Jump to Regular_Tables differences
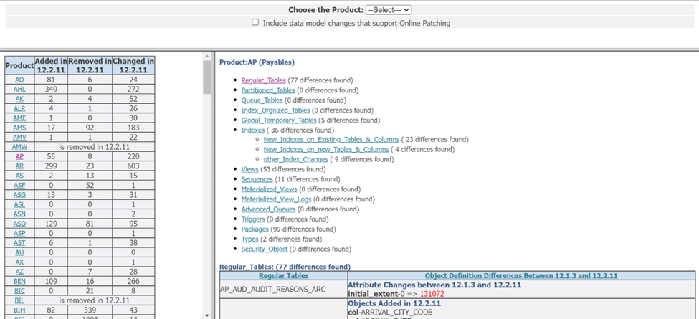This screenshot has height=319, width=699. point(263,80)
